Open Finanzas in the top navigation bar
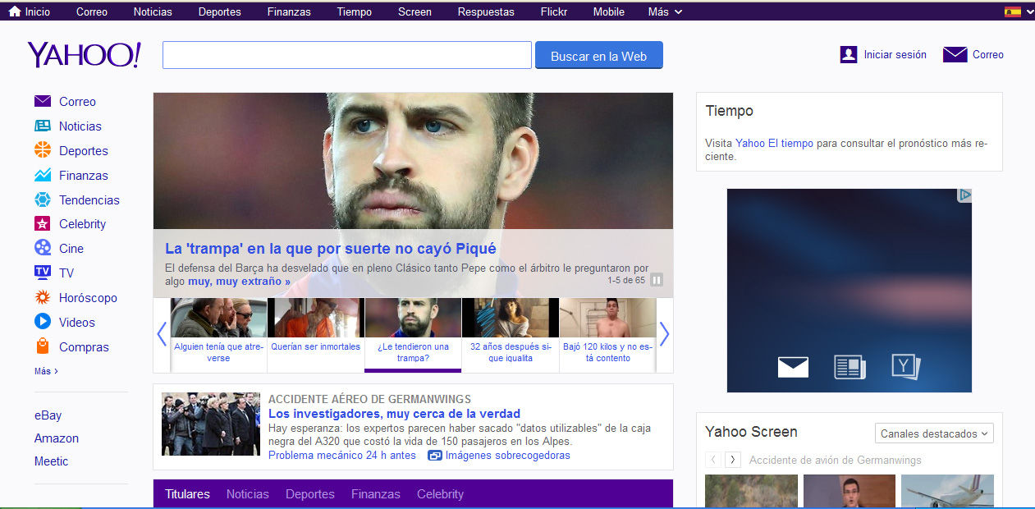This screenshot has height=509, width=1035. [289, 11]
